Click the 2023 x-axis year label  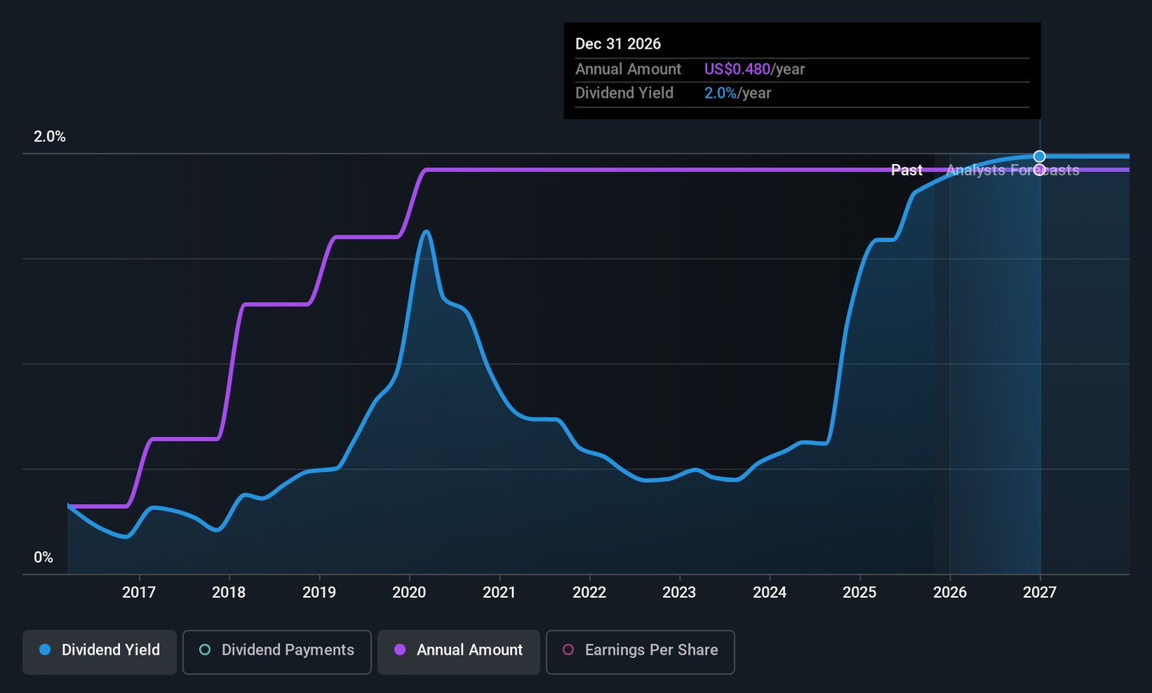(x=679, y=592)
